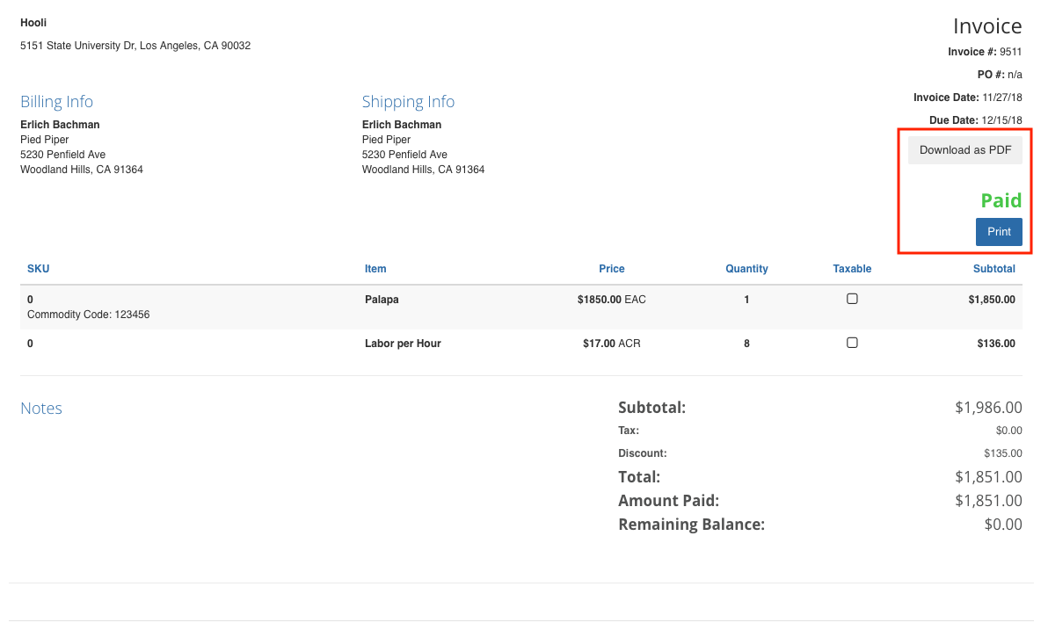Click the SKU column header
Image resolution: width=1048 pixels, height=630 pixels.
(x=39, y=269)
